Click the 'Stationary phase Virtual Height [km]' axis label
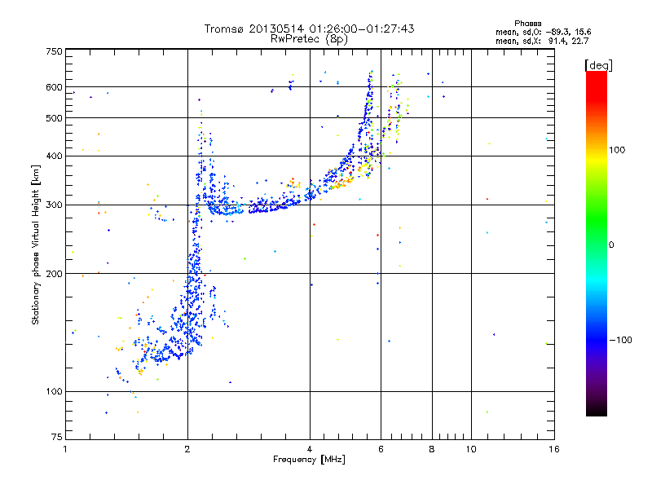Viewport: 652px width, 489px height. [x=35, y=244]
